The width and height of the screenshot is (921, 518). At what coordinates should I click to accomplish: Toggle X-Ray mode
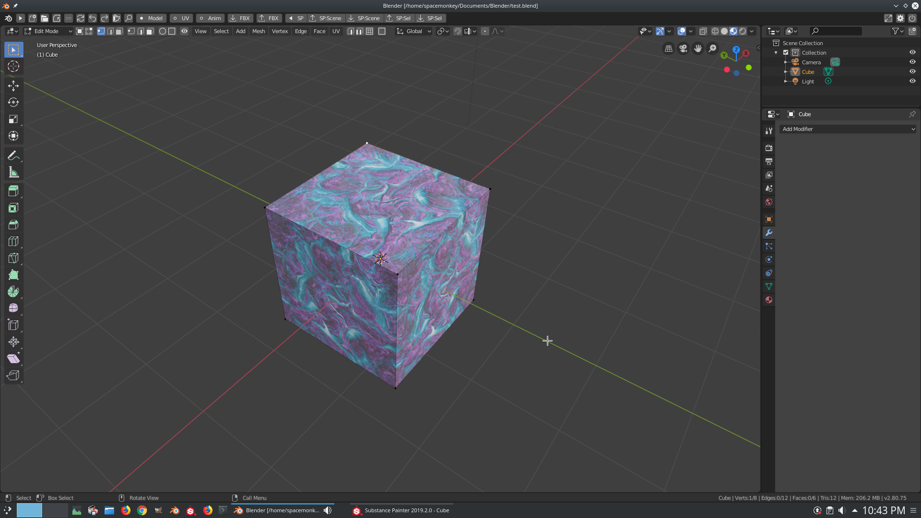(703, 31)
